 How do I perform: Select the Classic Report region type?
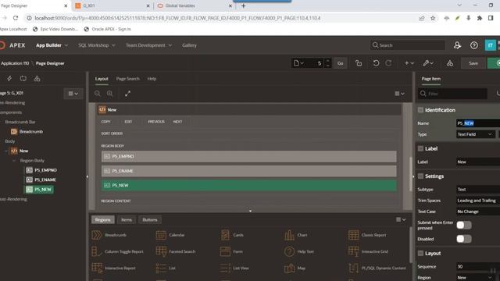point(367,235)
